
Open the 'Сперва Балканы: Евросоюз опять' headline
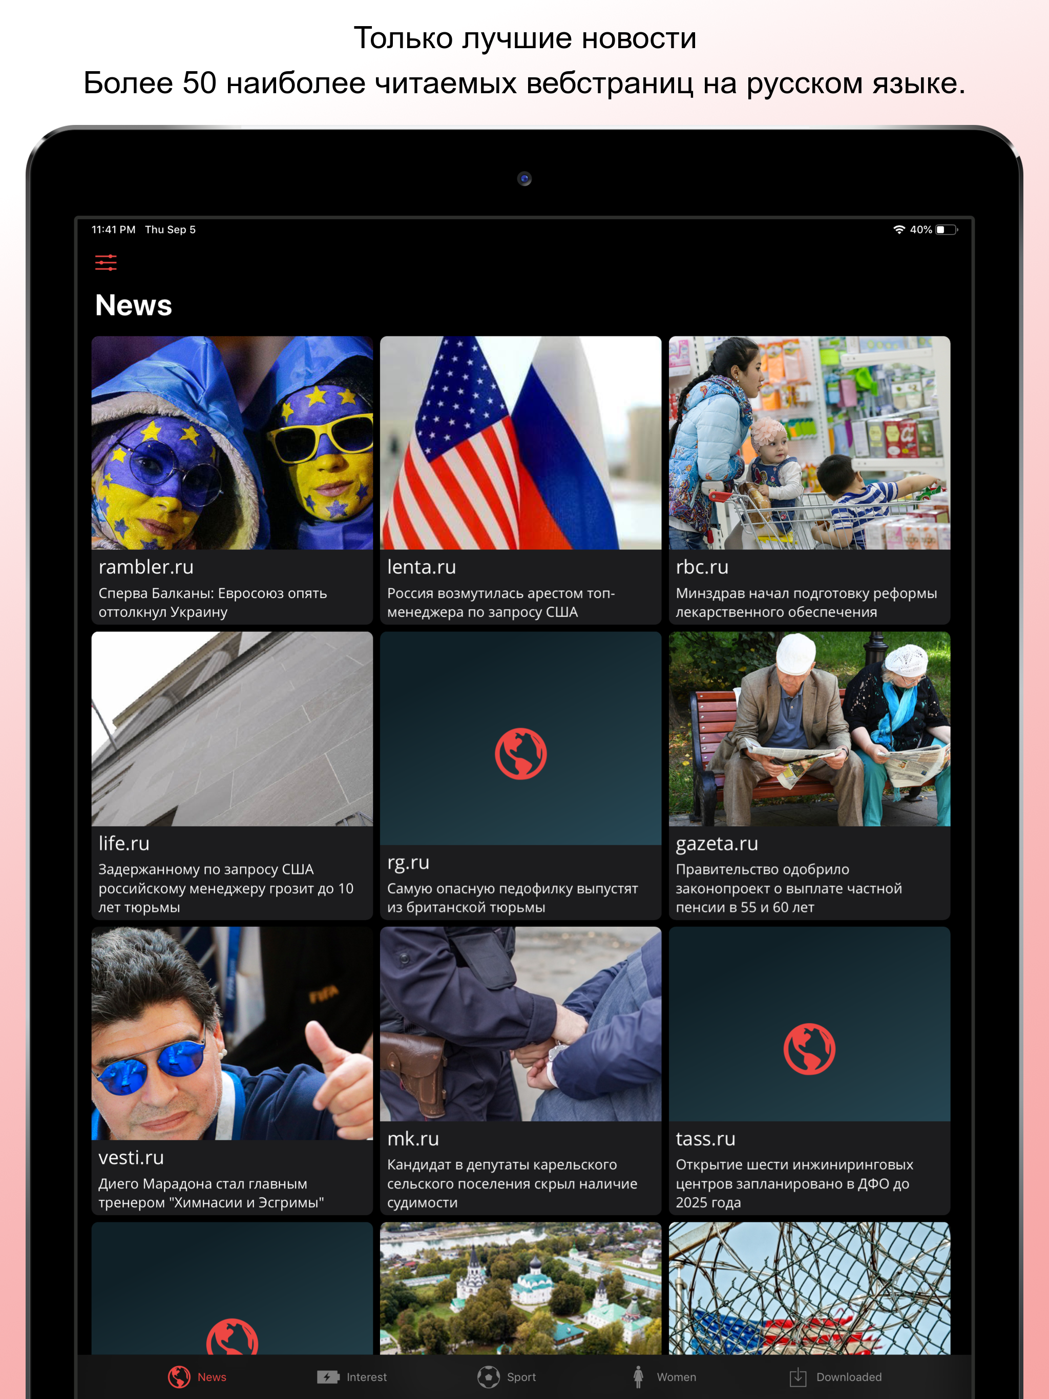(213, 602)
